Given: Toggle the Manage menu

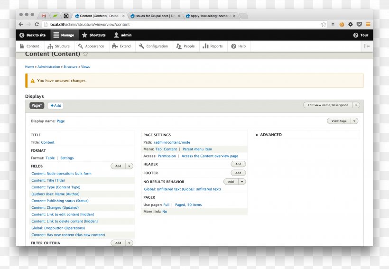Looking at the screenshot, I should (x=64, y=35).
